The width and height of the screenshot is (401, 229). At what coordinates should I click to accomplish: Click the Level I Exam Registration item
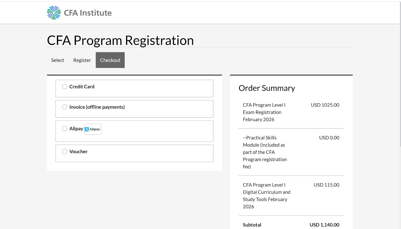coord(264,112)
